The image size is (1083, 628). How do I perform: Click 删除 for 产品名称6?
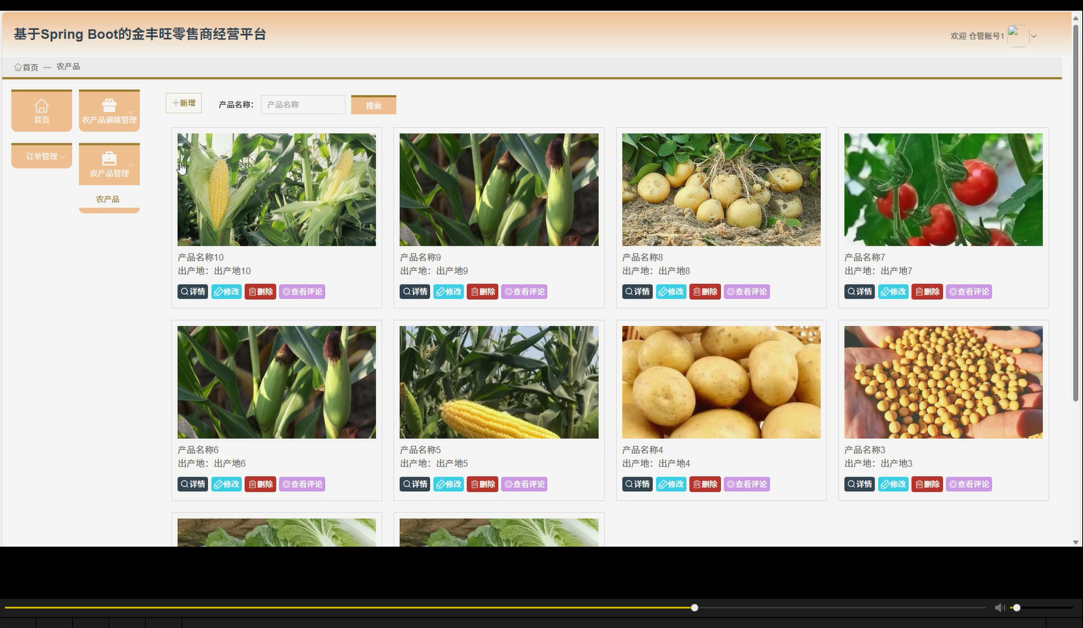[x=261, y=485]
